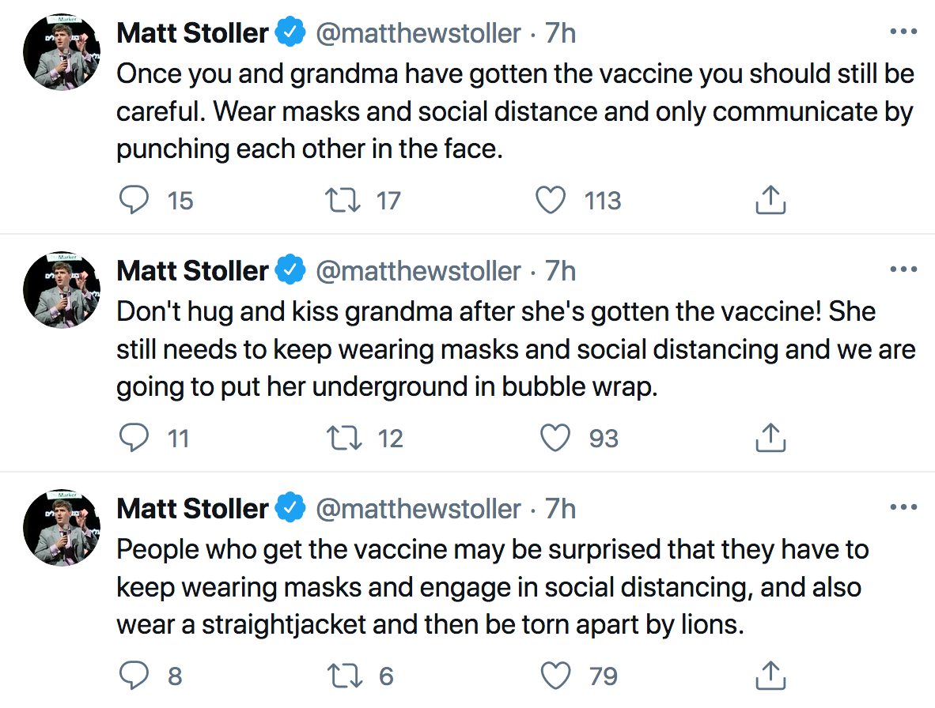Open Matt Stoller's profile from first tweet name
Screen dimensions: 935x708
point(193,33)
